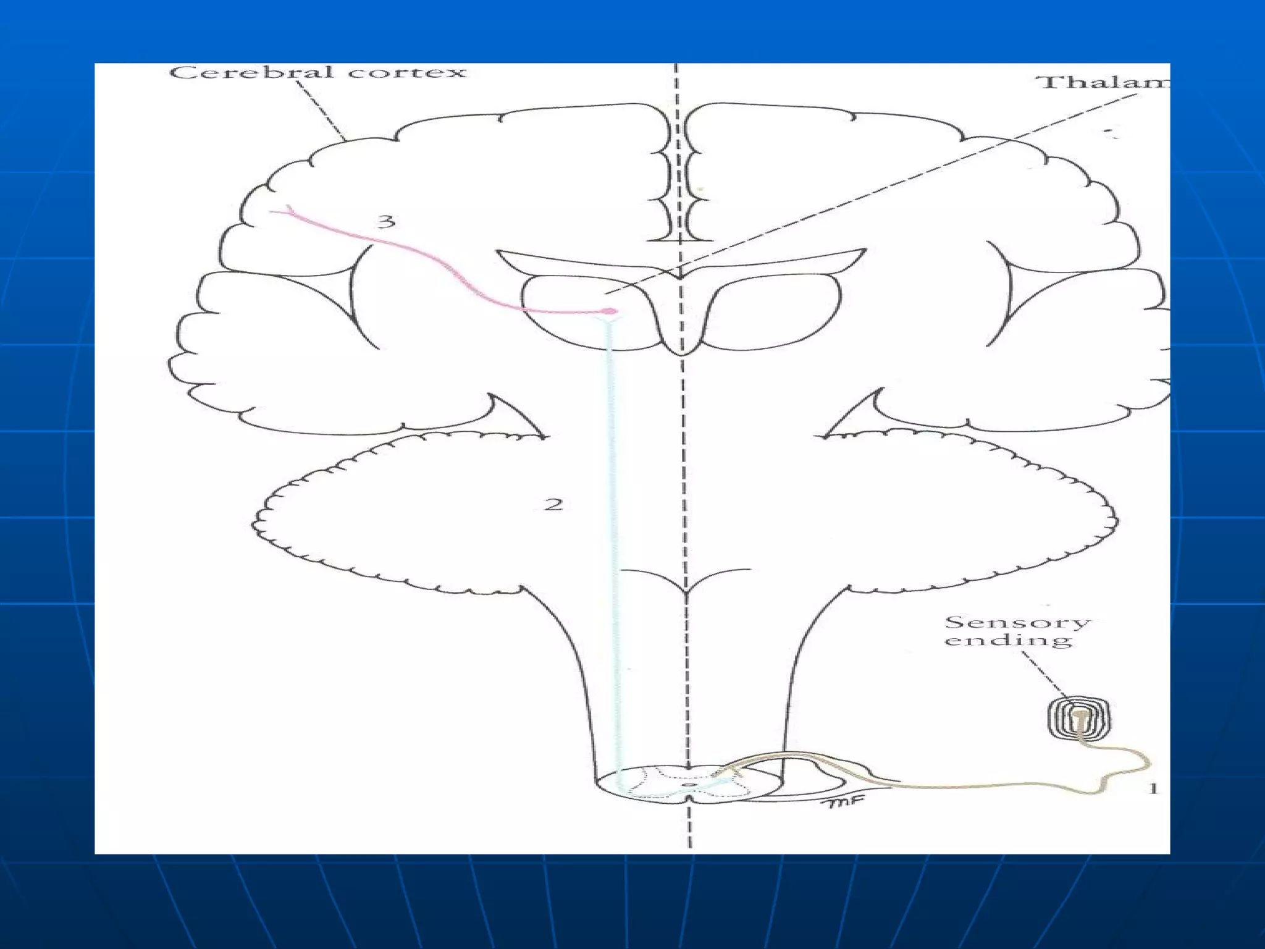Click the concentric sensory ending receptor

pos(1079,717)
